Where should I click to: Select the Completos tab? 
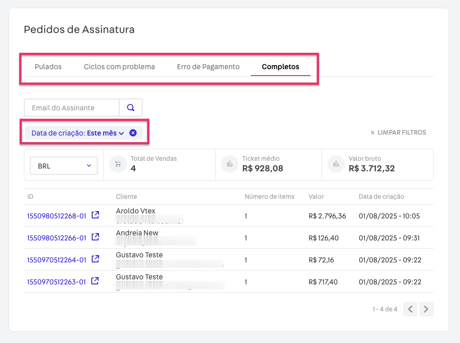coord(280,67)
